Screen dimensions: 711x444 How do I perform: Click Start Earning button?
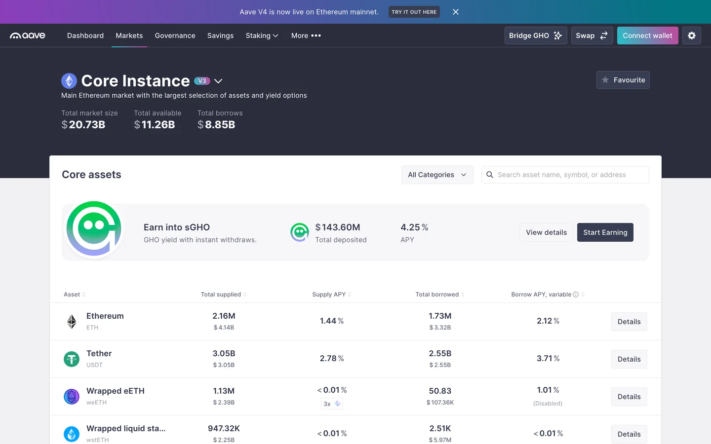click(605, 232)
